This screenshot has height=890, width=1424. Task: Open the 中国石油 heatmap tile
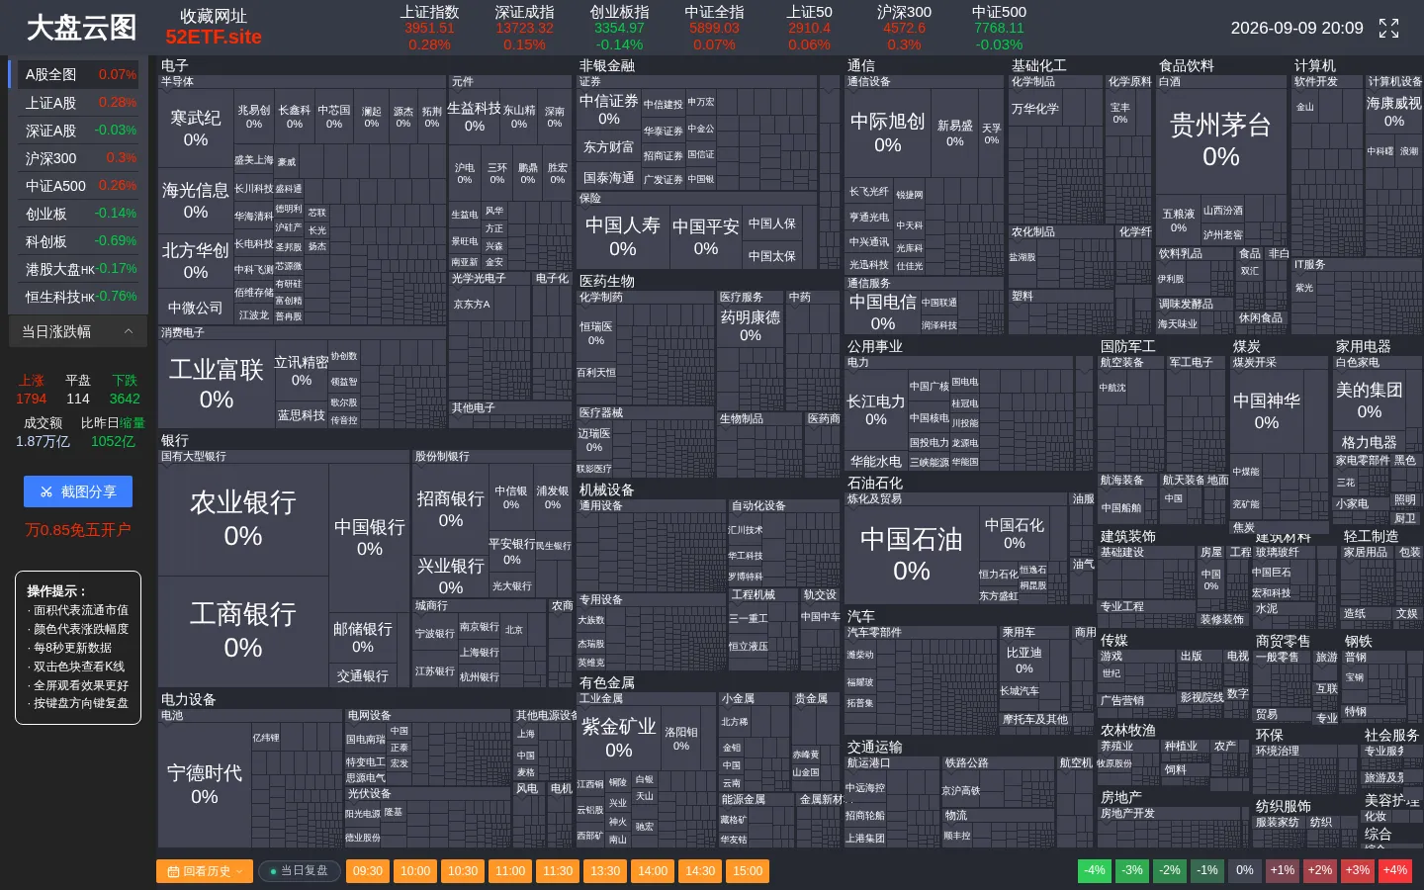[x=911, y=553]
